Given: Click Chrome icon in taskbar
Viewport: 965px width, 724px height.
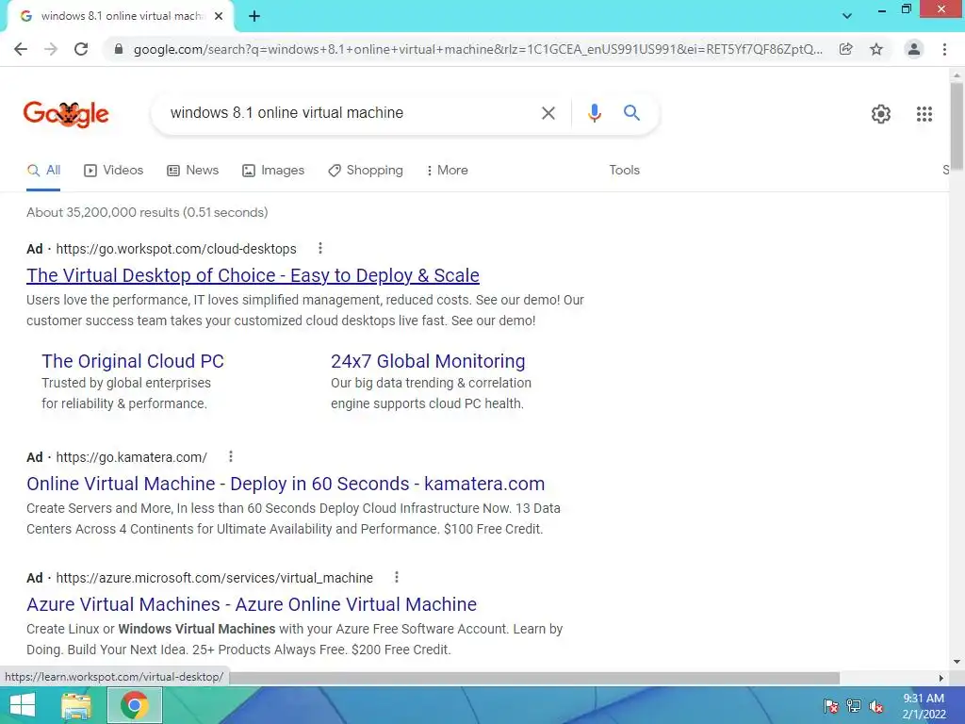Looking at the screenshot, I should [x=135, y=705].
